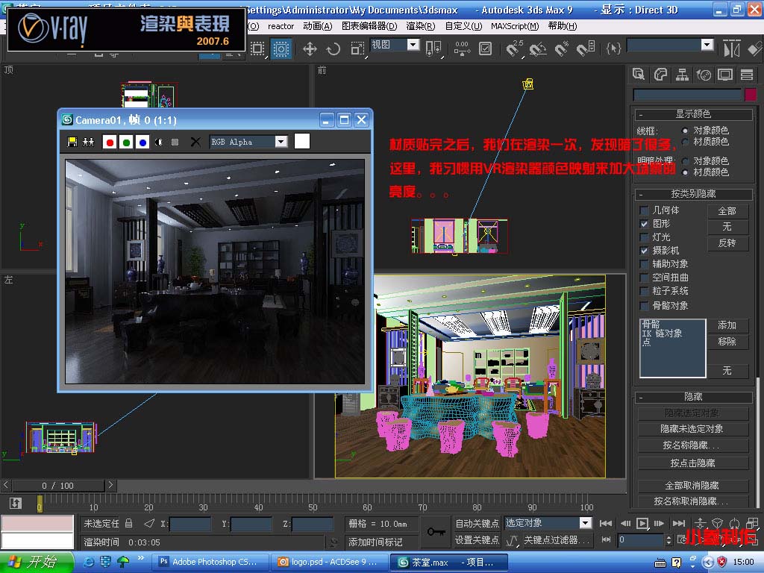Toggle monochrome display in frame window
The image size is (764, 573).
click(x=175, y=143)
